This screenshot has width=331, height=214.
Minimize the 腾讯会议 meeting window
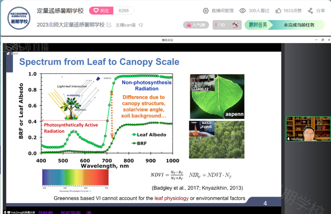point(316,40)
